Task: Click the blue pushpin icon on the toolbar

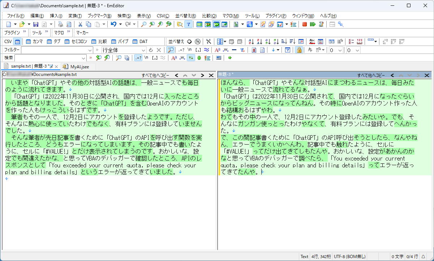Action: point(341,24)
